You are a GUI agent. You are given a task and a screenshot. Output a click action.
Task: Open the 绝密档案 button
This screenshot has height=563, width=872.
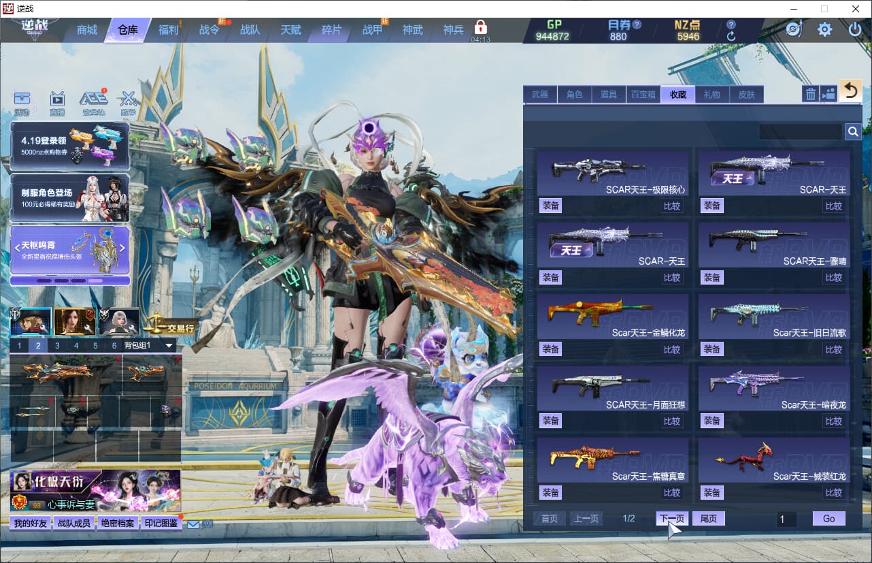point(118,524)
